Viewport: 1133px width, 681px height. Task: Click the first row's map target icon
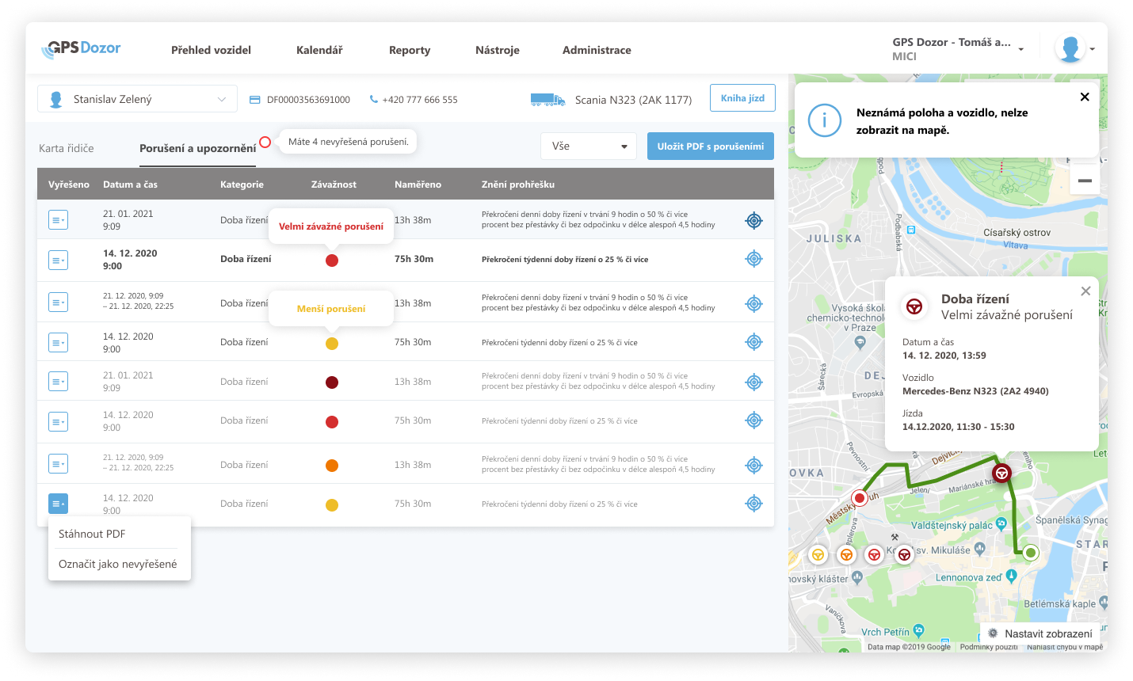(x=753, y=221)
